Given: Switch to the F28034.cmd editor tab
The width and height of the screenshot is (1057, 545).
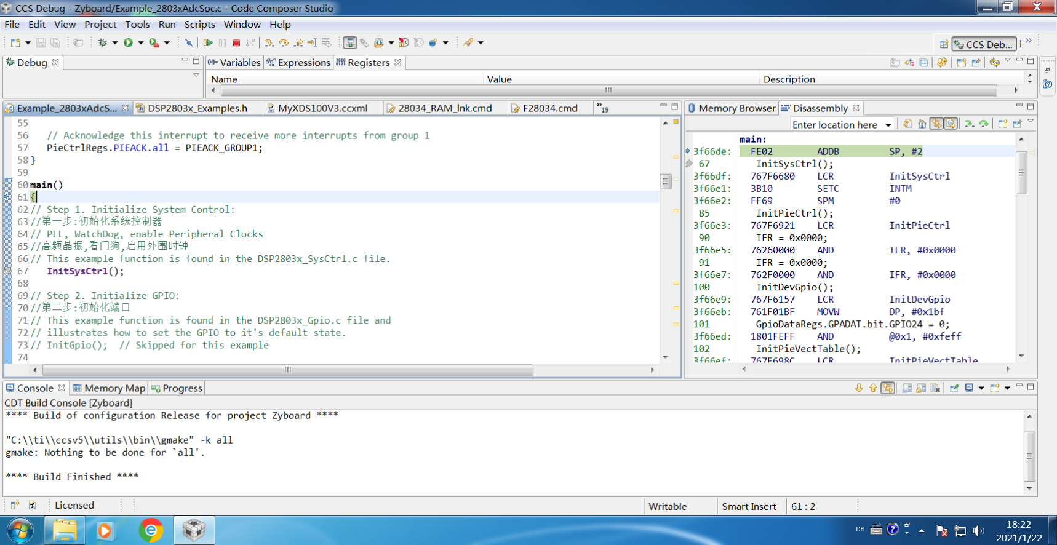Looking at the screenshot, I should click(549, 108).
